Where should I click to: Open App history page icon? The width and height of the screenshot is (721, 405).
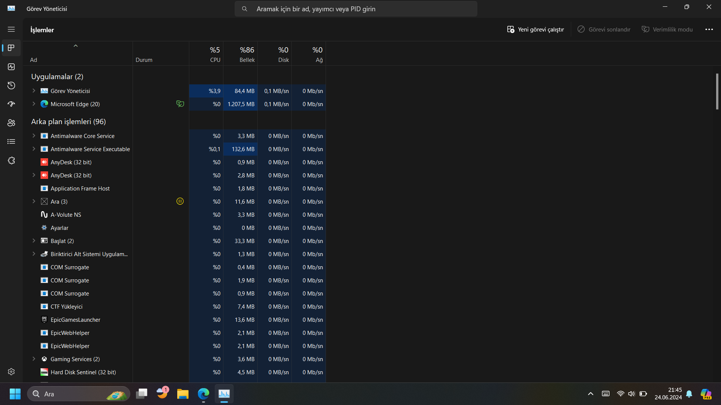(11, 85)
